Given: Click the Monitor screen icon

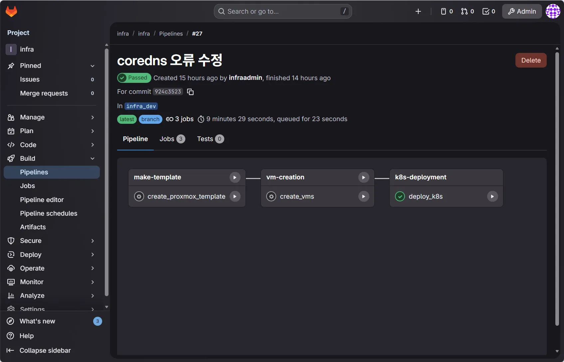Looking at the screenshot, I should pyautogui.click(x=11, y=282).
